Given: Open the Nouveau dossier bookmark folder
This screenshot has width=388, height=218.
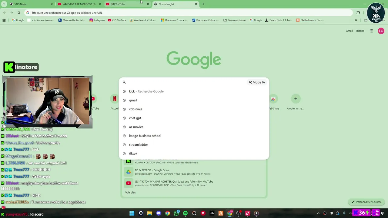Looking at the screenshot, I should [235, 20].
